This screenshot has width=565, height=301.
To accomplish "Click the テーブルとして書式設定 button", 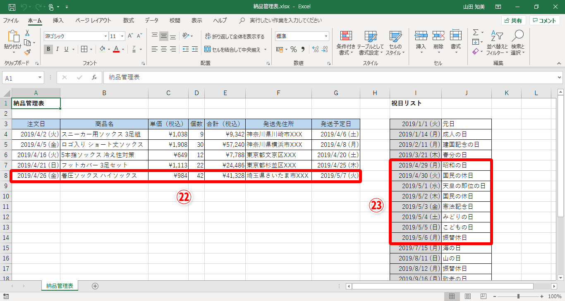I will pos(370,43).
